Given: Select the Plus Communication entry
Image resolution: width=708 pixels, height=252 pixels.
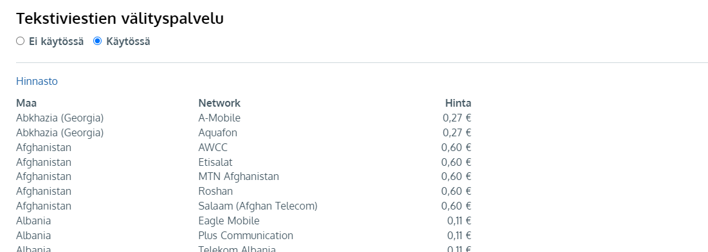Looking at the screenshot, I should coord(246,236).
